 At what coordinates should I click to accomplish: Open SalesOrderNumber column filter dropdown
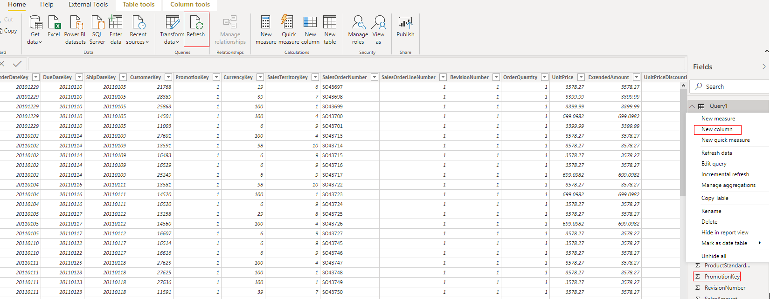[x=374, y=77]
